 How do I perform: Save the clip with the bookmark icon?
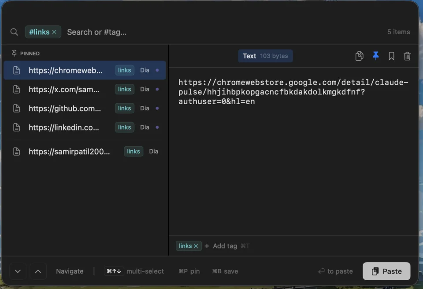pyautogui.click(x=391, y=56)
